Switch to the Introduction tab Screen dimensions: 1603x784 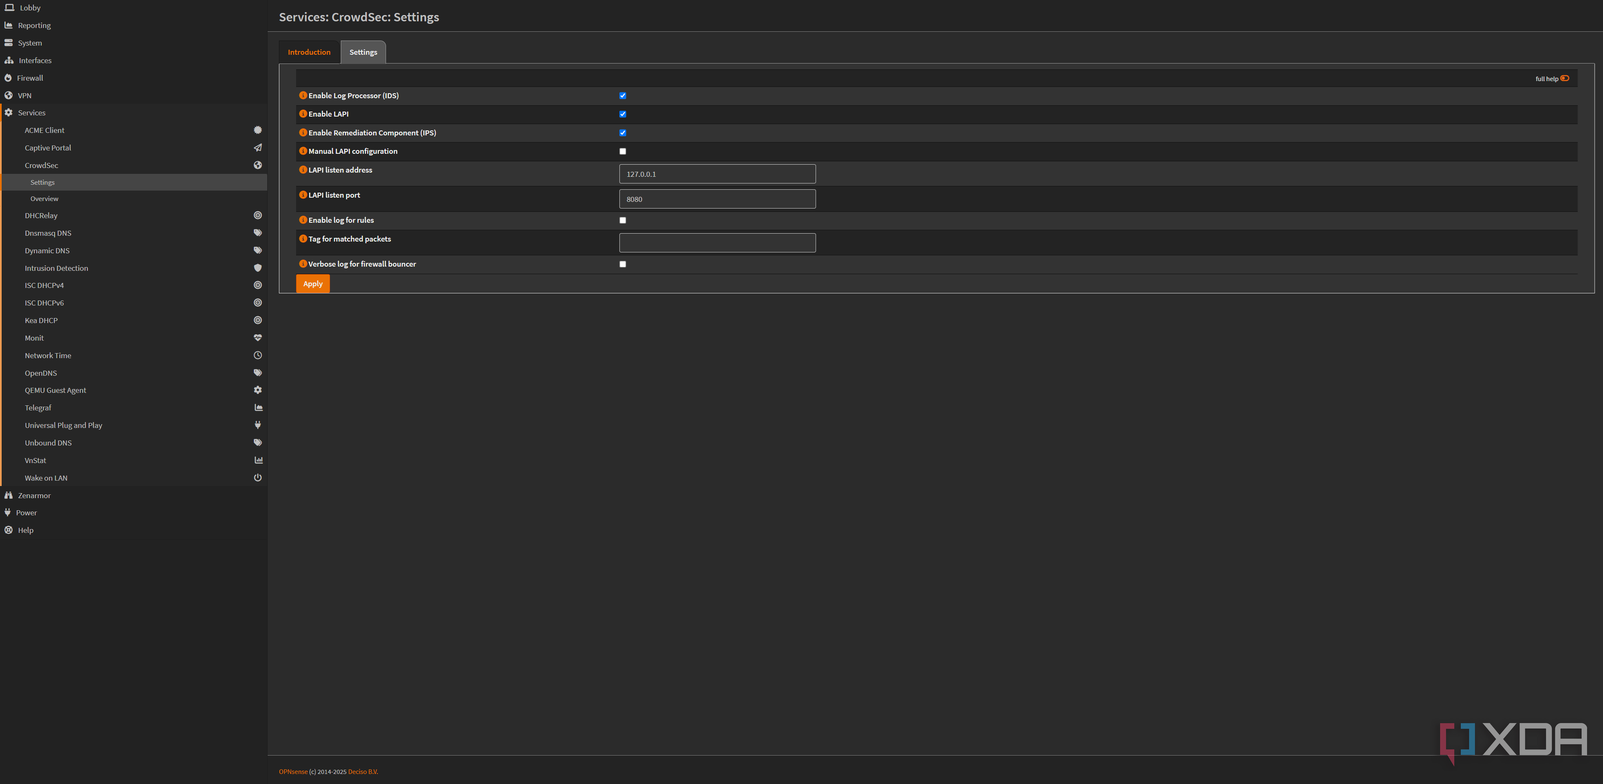tap(309, 52)
